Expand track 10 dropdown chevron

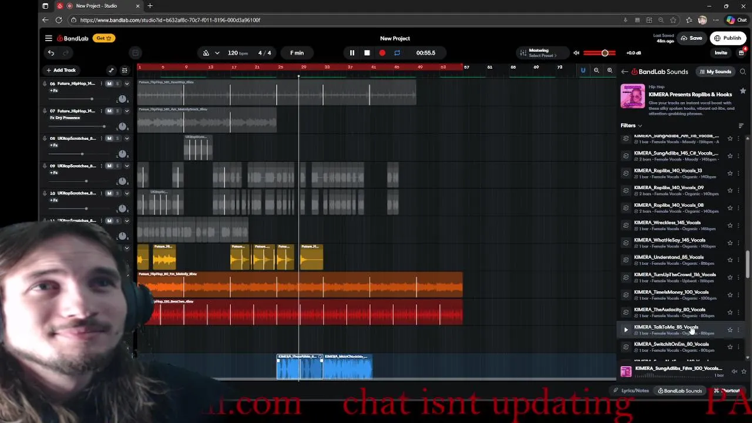tap(126, 193)
